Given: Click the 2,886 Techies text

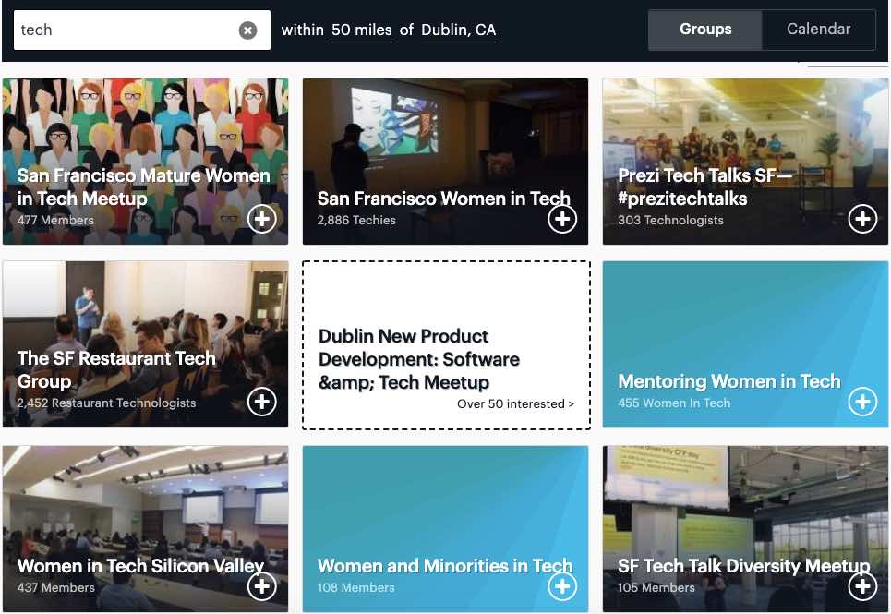Looking at the screenshot, I should point(356,221).
